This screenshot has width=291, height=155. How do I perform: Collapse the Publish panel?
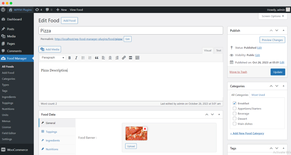tap(283, 30)
